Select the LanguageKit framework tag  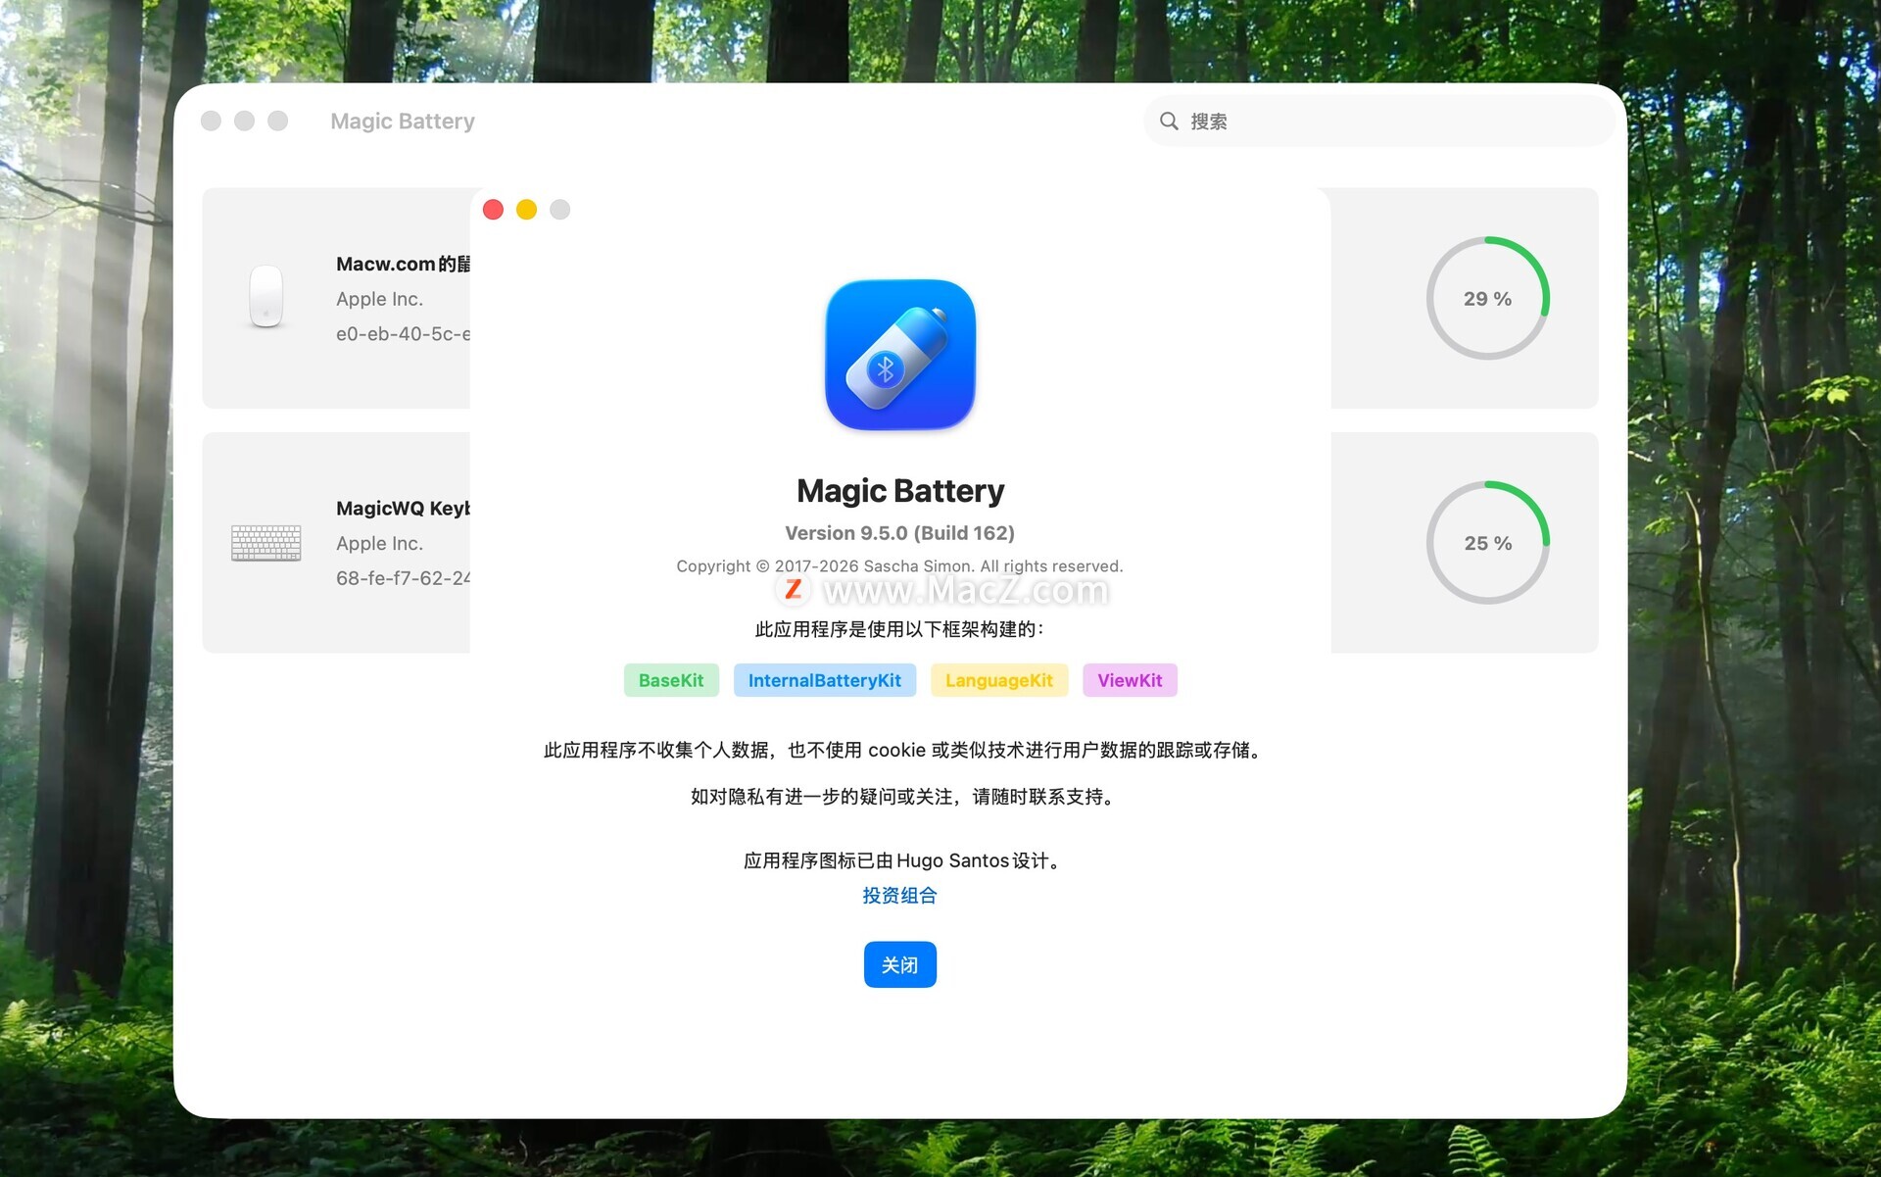pyautogui.click(x=998, y=680)
